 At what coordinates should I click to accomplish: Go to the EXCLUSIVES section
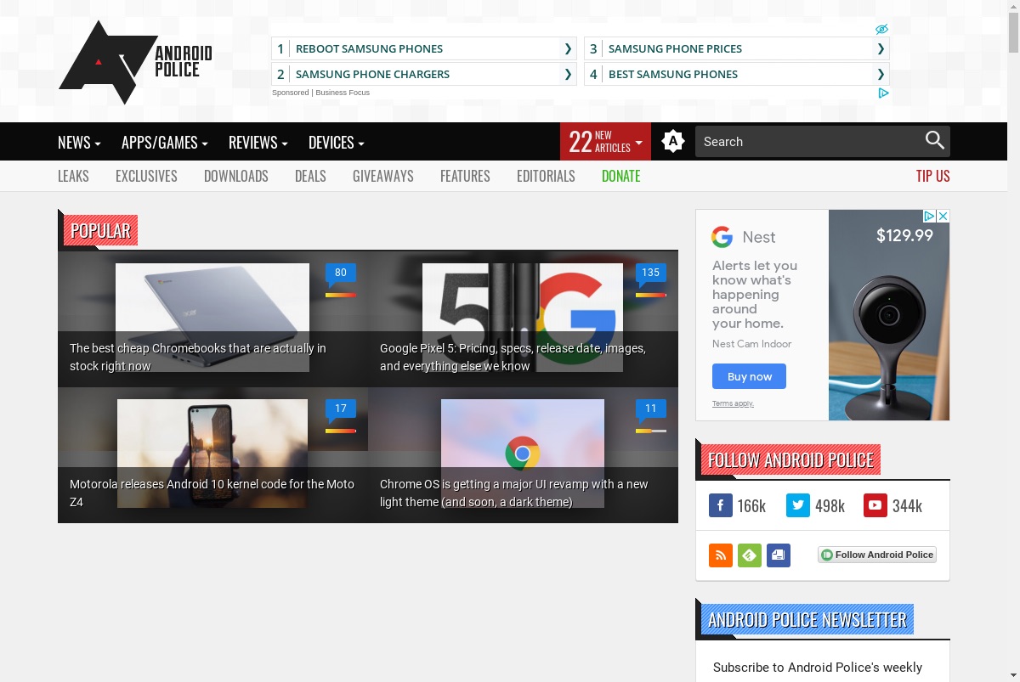(x=146, y=176)
